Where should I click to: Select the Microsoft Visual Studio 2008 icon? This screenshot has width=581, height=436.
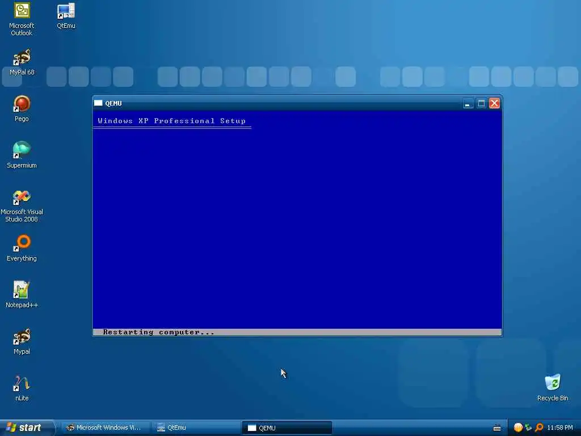tap(22, 206)
